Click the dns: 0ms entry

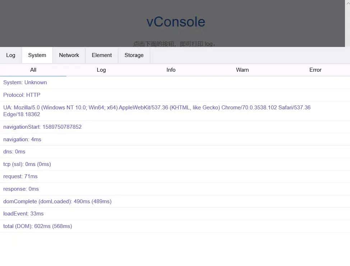(14, 152)
